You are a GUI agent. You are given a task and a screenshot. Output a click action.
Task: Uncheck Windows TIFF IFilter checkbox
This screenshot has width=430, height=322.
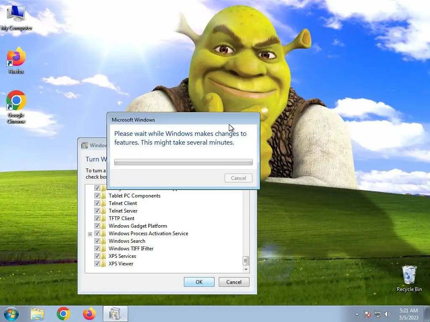click(x=97, y=248)
